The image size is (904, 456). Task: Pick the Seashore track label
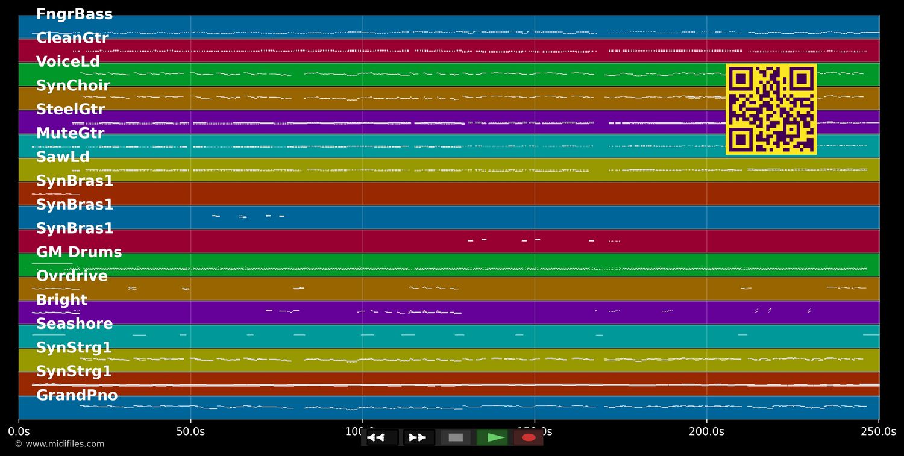tap(74, 324)
